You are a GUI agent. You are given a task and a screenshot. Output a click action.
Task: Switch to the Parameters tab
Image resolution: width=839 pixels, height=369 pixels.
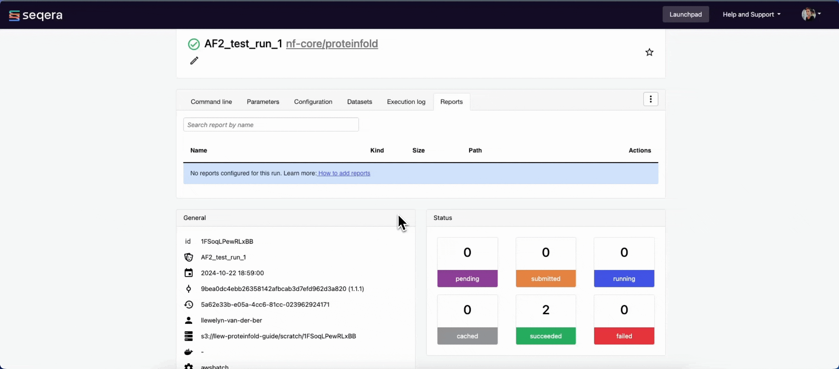click(x=263, y=102)
